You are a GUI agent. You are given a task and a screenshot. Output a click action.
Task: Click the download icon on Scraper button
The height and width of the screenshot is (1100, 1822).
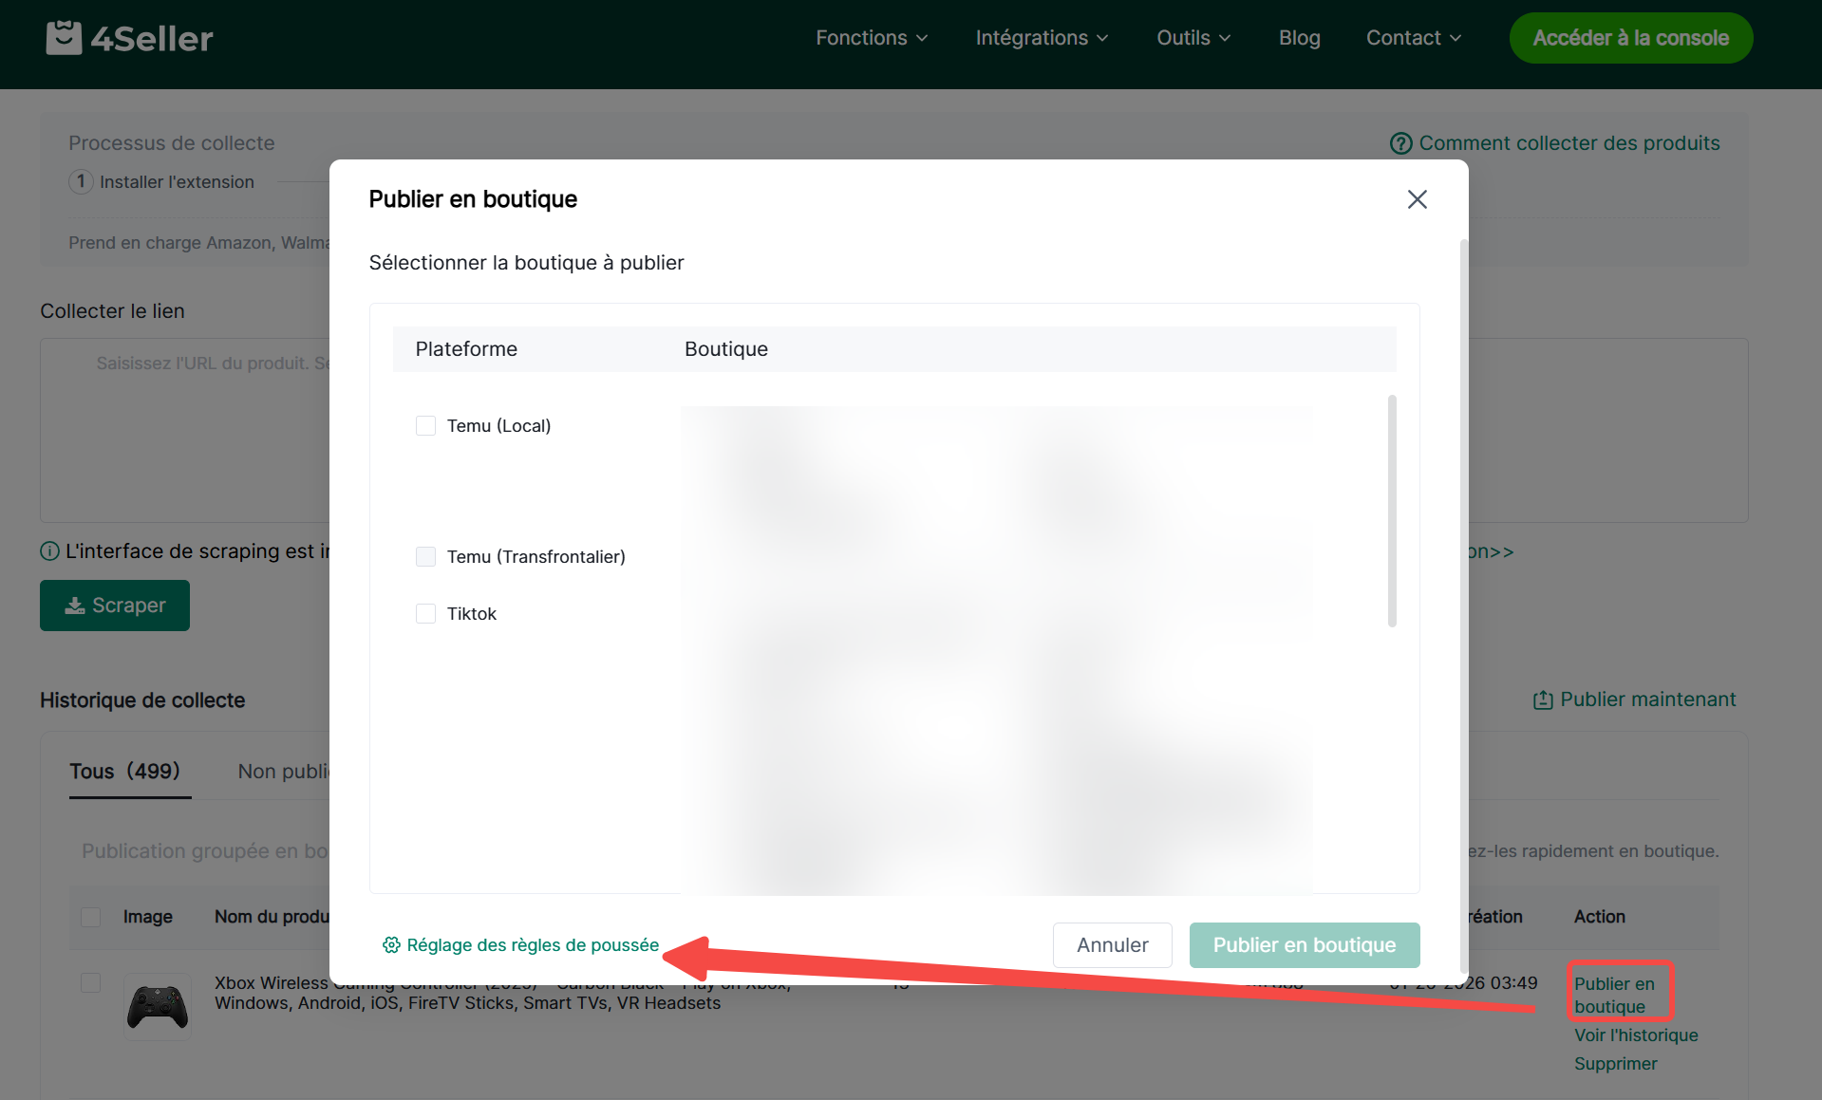pos(75,606)
